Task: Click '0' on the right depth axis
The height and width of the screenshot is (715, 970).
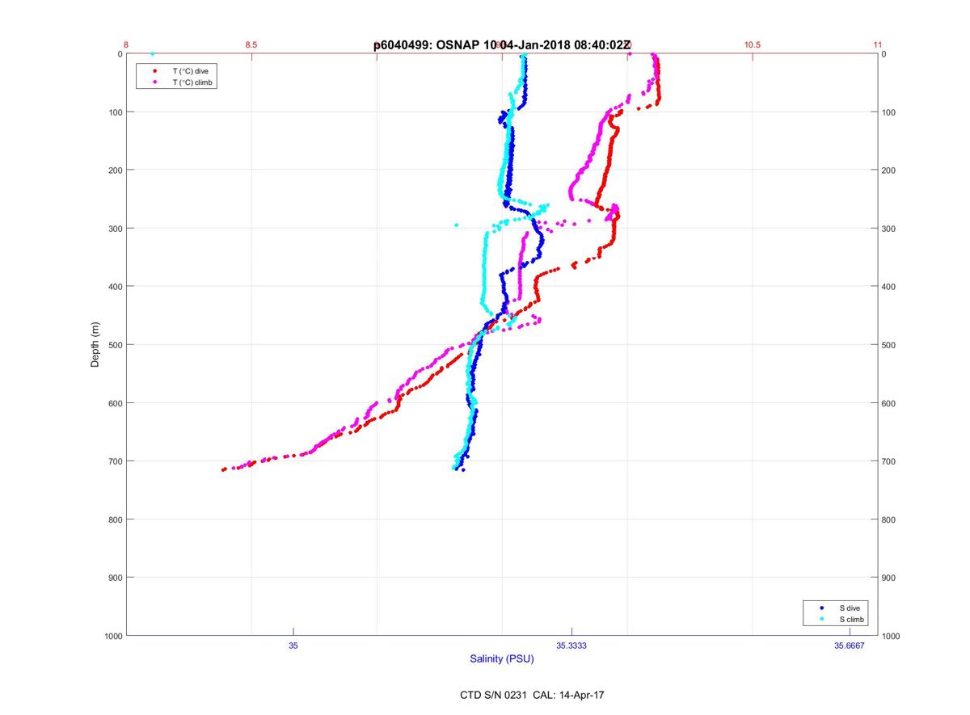Action: 884,54
